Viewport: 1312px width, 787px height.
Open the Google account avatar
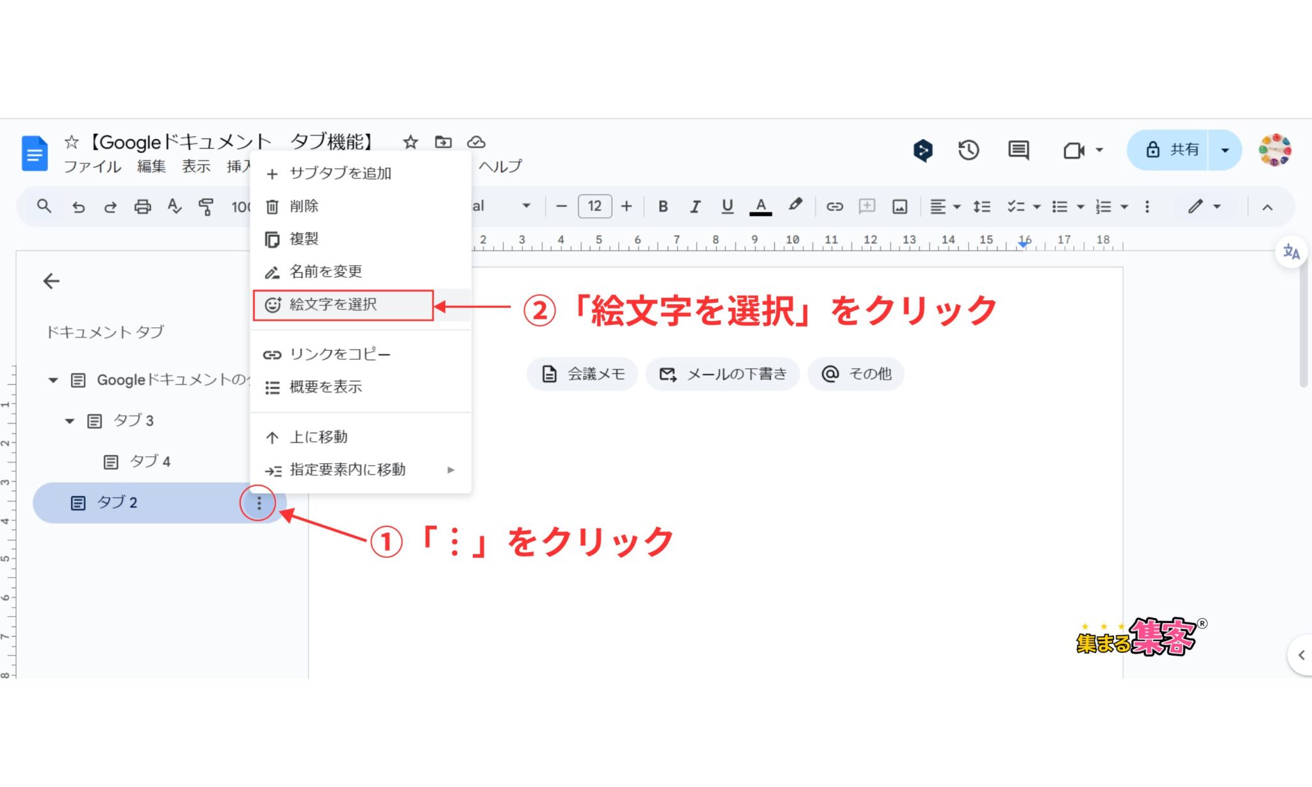1274,150
